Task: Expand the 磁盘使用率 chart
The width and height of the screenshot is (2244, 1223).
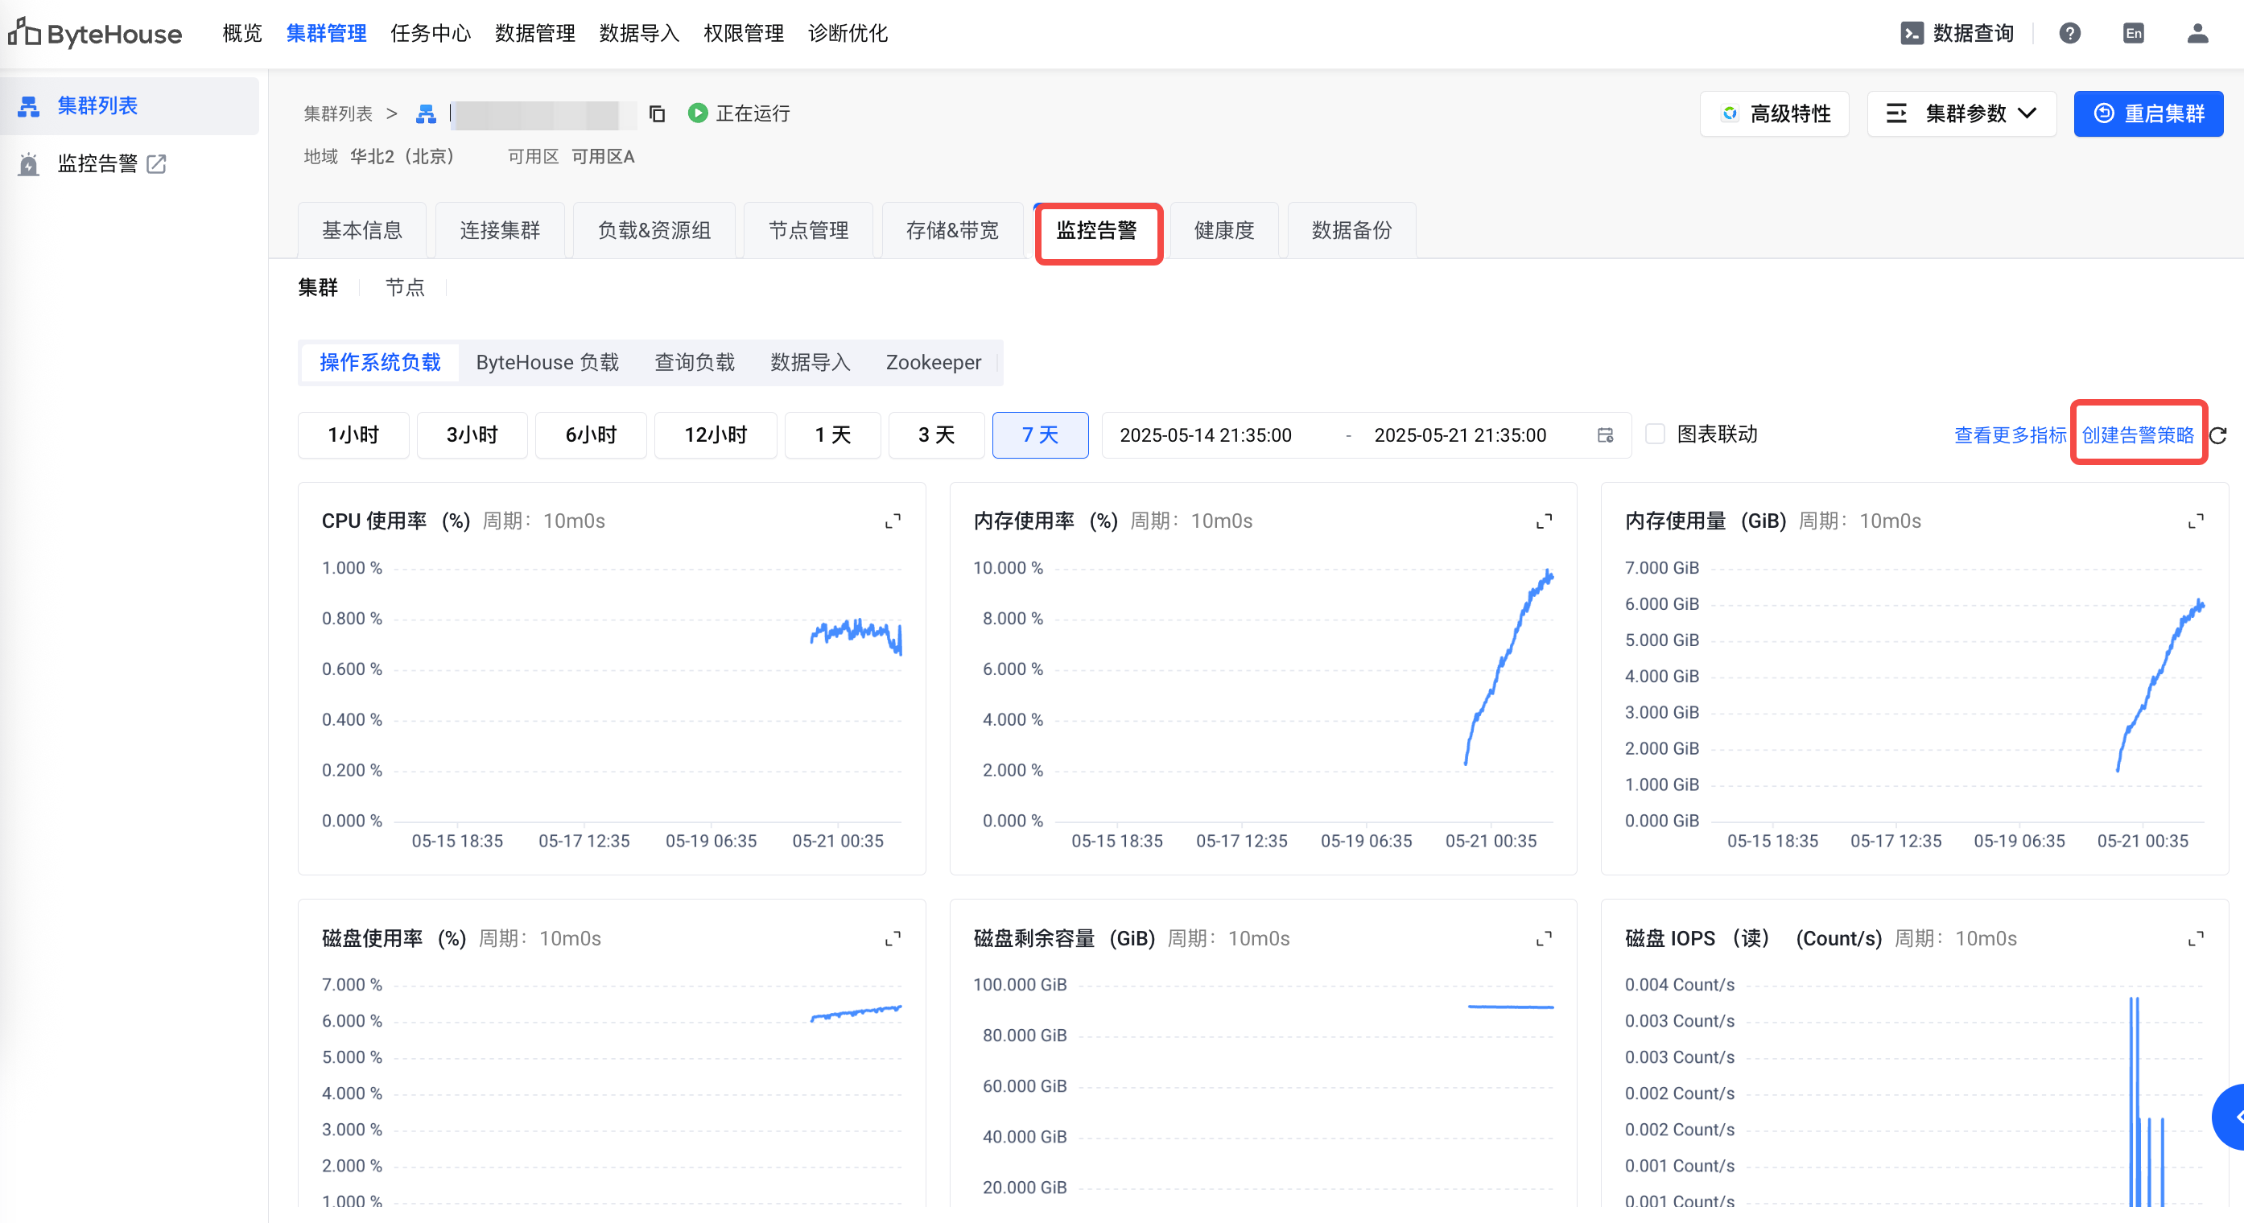Action: click(893, 938)
